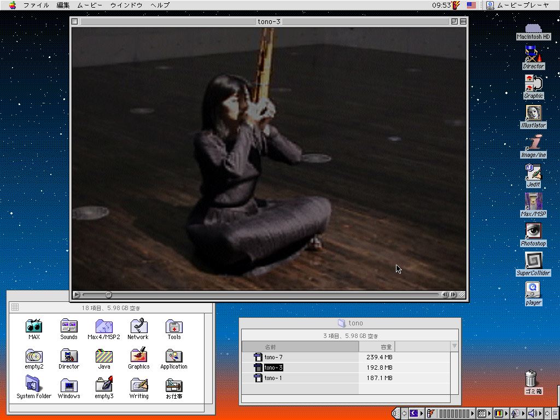Select the Max4/MSP2 folder

104,326
